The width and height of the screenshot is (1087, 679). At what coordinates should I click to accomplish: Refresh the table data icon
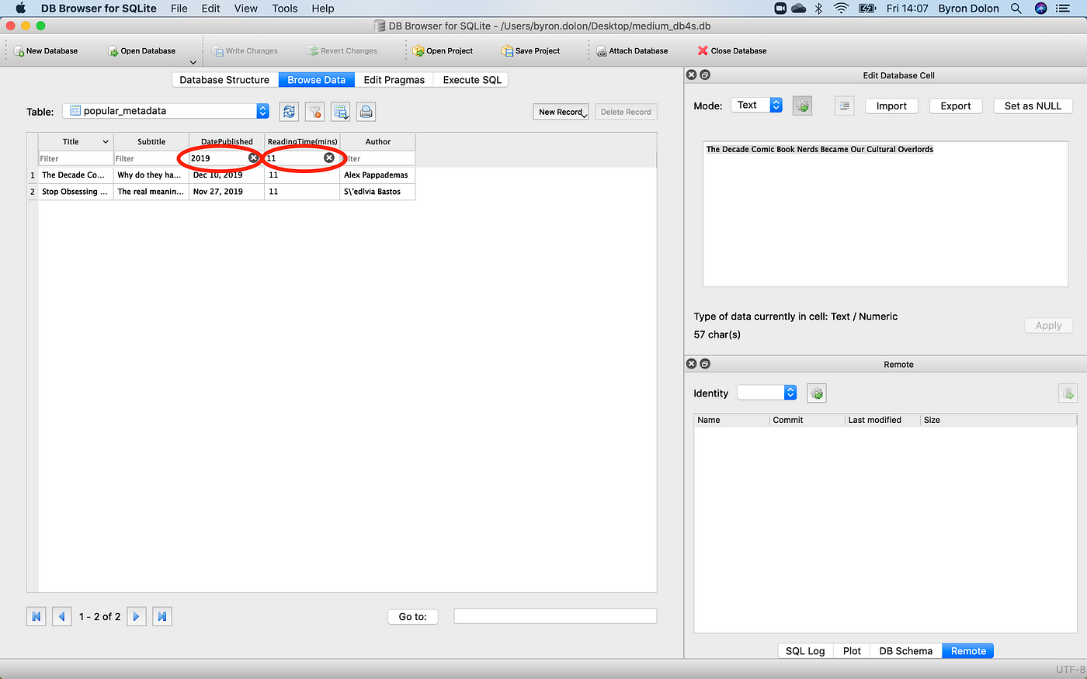click(x=289, y=112)
